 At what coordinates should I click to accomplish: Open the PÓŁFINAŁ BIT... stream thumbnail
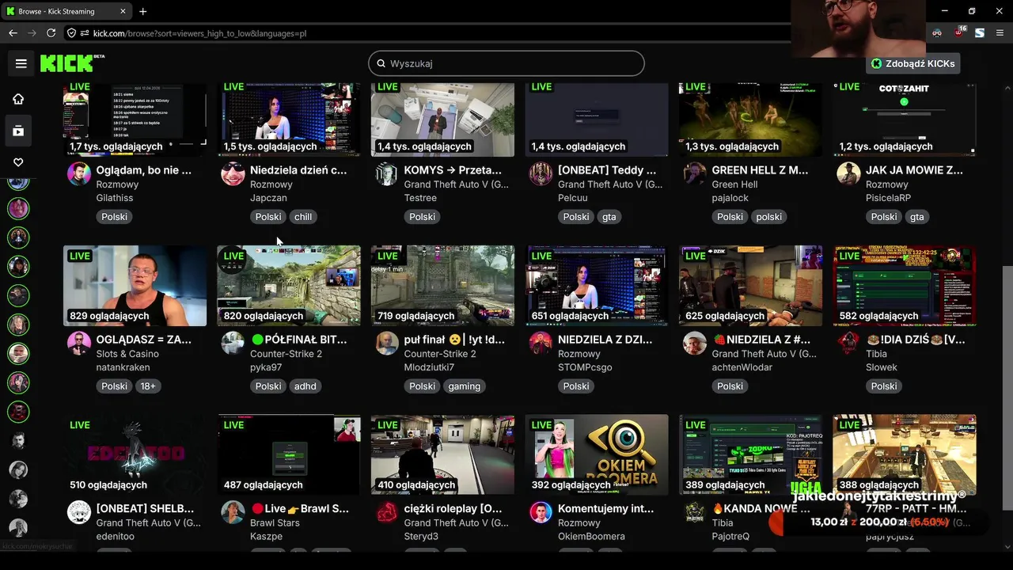click(x=289, y=286)
